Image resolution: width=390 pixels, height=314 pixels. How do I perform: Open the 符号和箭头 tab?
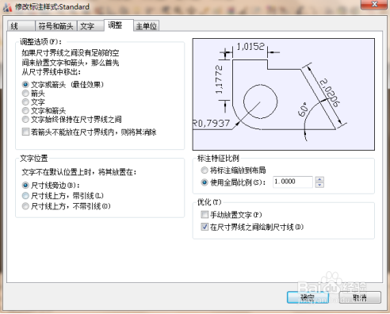point(56,26)
